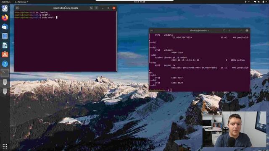Viewport: 269px width, 151px height.
Task: Click the '/cdrom' mount point text
Action: point(241,60)
